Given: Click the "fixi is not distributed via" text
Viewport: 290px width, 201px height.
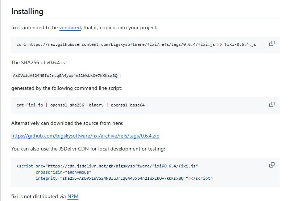Looking at the screenshot, I should click(39, 197).
